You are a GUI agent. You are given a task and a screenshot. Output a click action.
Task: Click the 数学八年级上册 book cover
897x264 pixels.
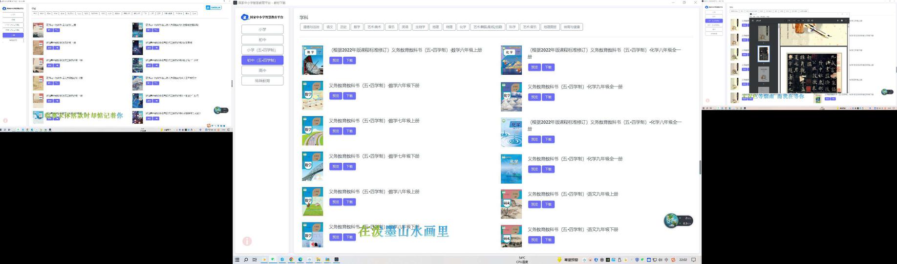pos(312,201)
